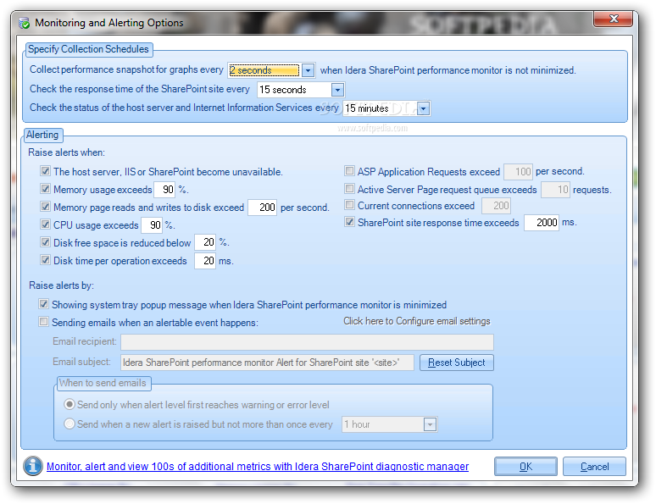Click the Alerting group label
This screenshot has width=656, height=504.
(x=42, y=135)
